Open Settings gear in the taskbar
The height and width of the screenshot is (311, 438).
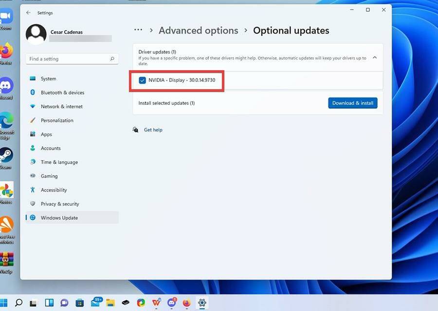click(x=202, y=303)
